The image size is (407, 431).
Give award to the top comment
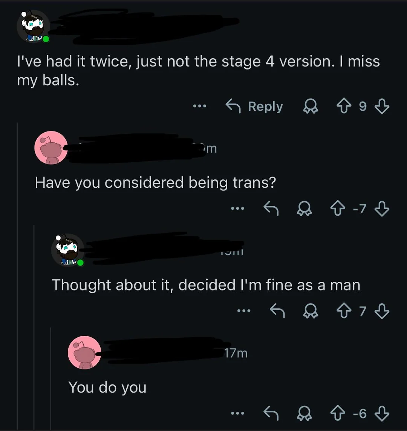click(311, 107)
